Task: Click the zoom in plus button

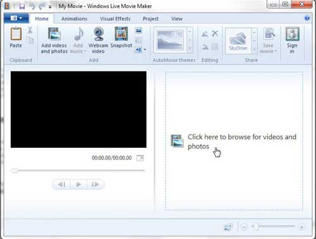Action: coord(301,227)
